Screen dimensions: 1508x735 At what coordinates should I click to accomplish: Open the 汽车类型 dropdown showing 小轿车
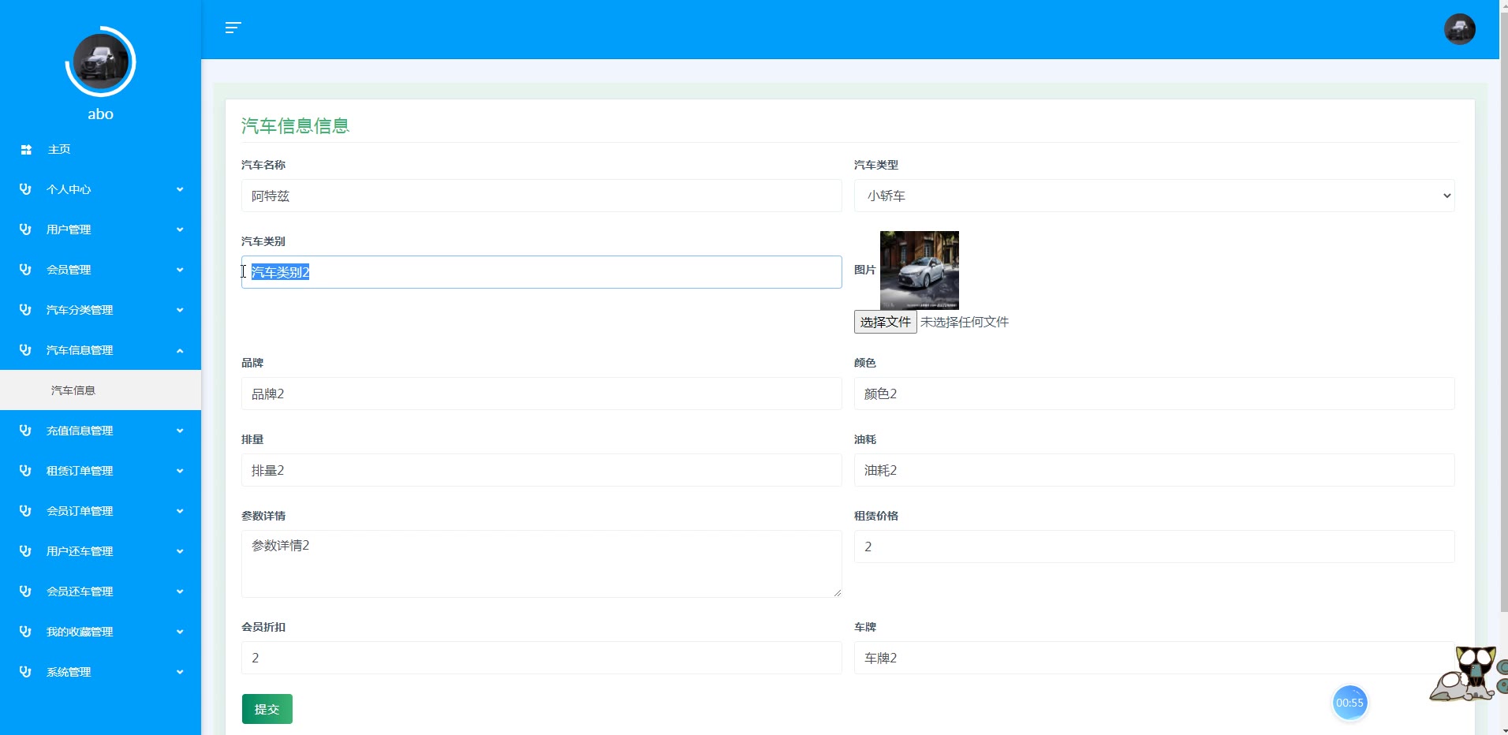1154,196
